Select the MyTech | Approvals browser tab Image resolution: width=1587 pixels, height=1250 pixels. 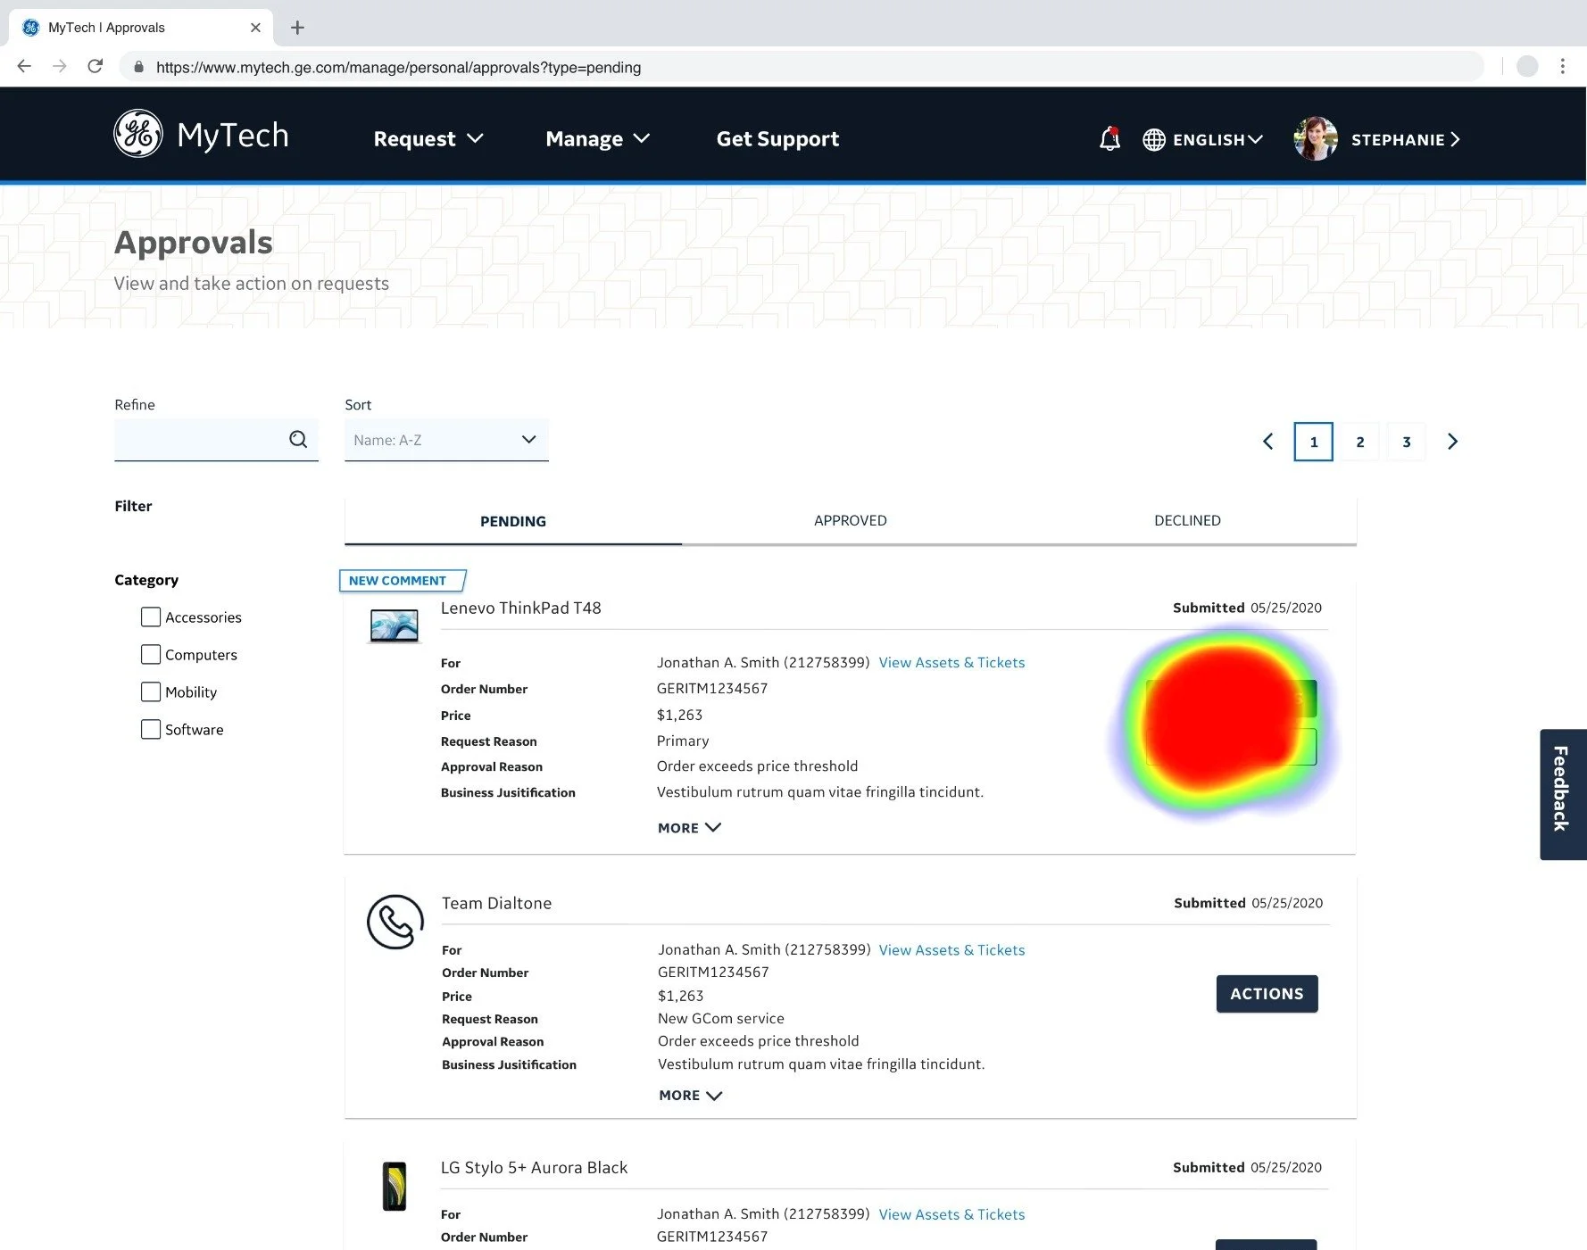(x=141, y=28)
